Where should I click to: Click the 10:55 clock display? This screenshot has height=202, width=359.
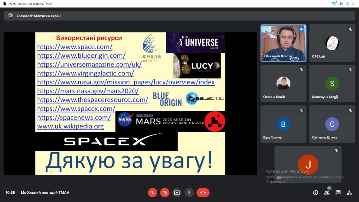click(x=10, y=193)
